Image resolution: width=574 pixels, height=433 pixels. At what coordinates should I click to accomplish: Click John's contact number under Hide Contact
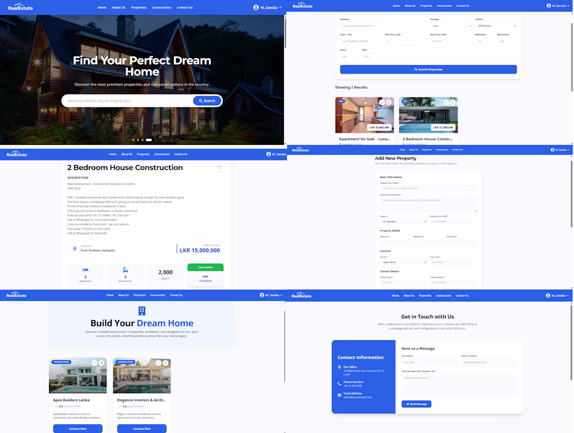(206, 281)
